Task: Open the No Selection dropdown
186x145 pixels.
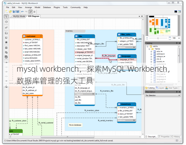Action: (163, 95)
